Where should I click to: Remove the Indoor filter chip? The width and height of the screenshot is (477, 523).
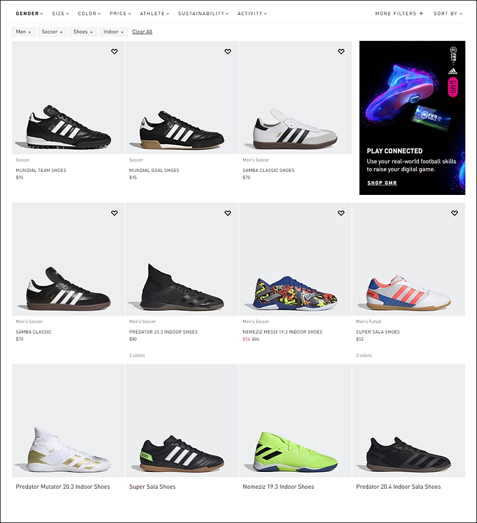[x=122, y=32]
